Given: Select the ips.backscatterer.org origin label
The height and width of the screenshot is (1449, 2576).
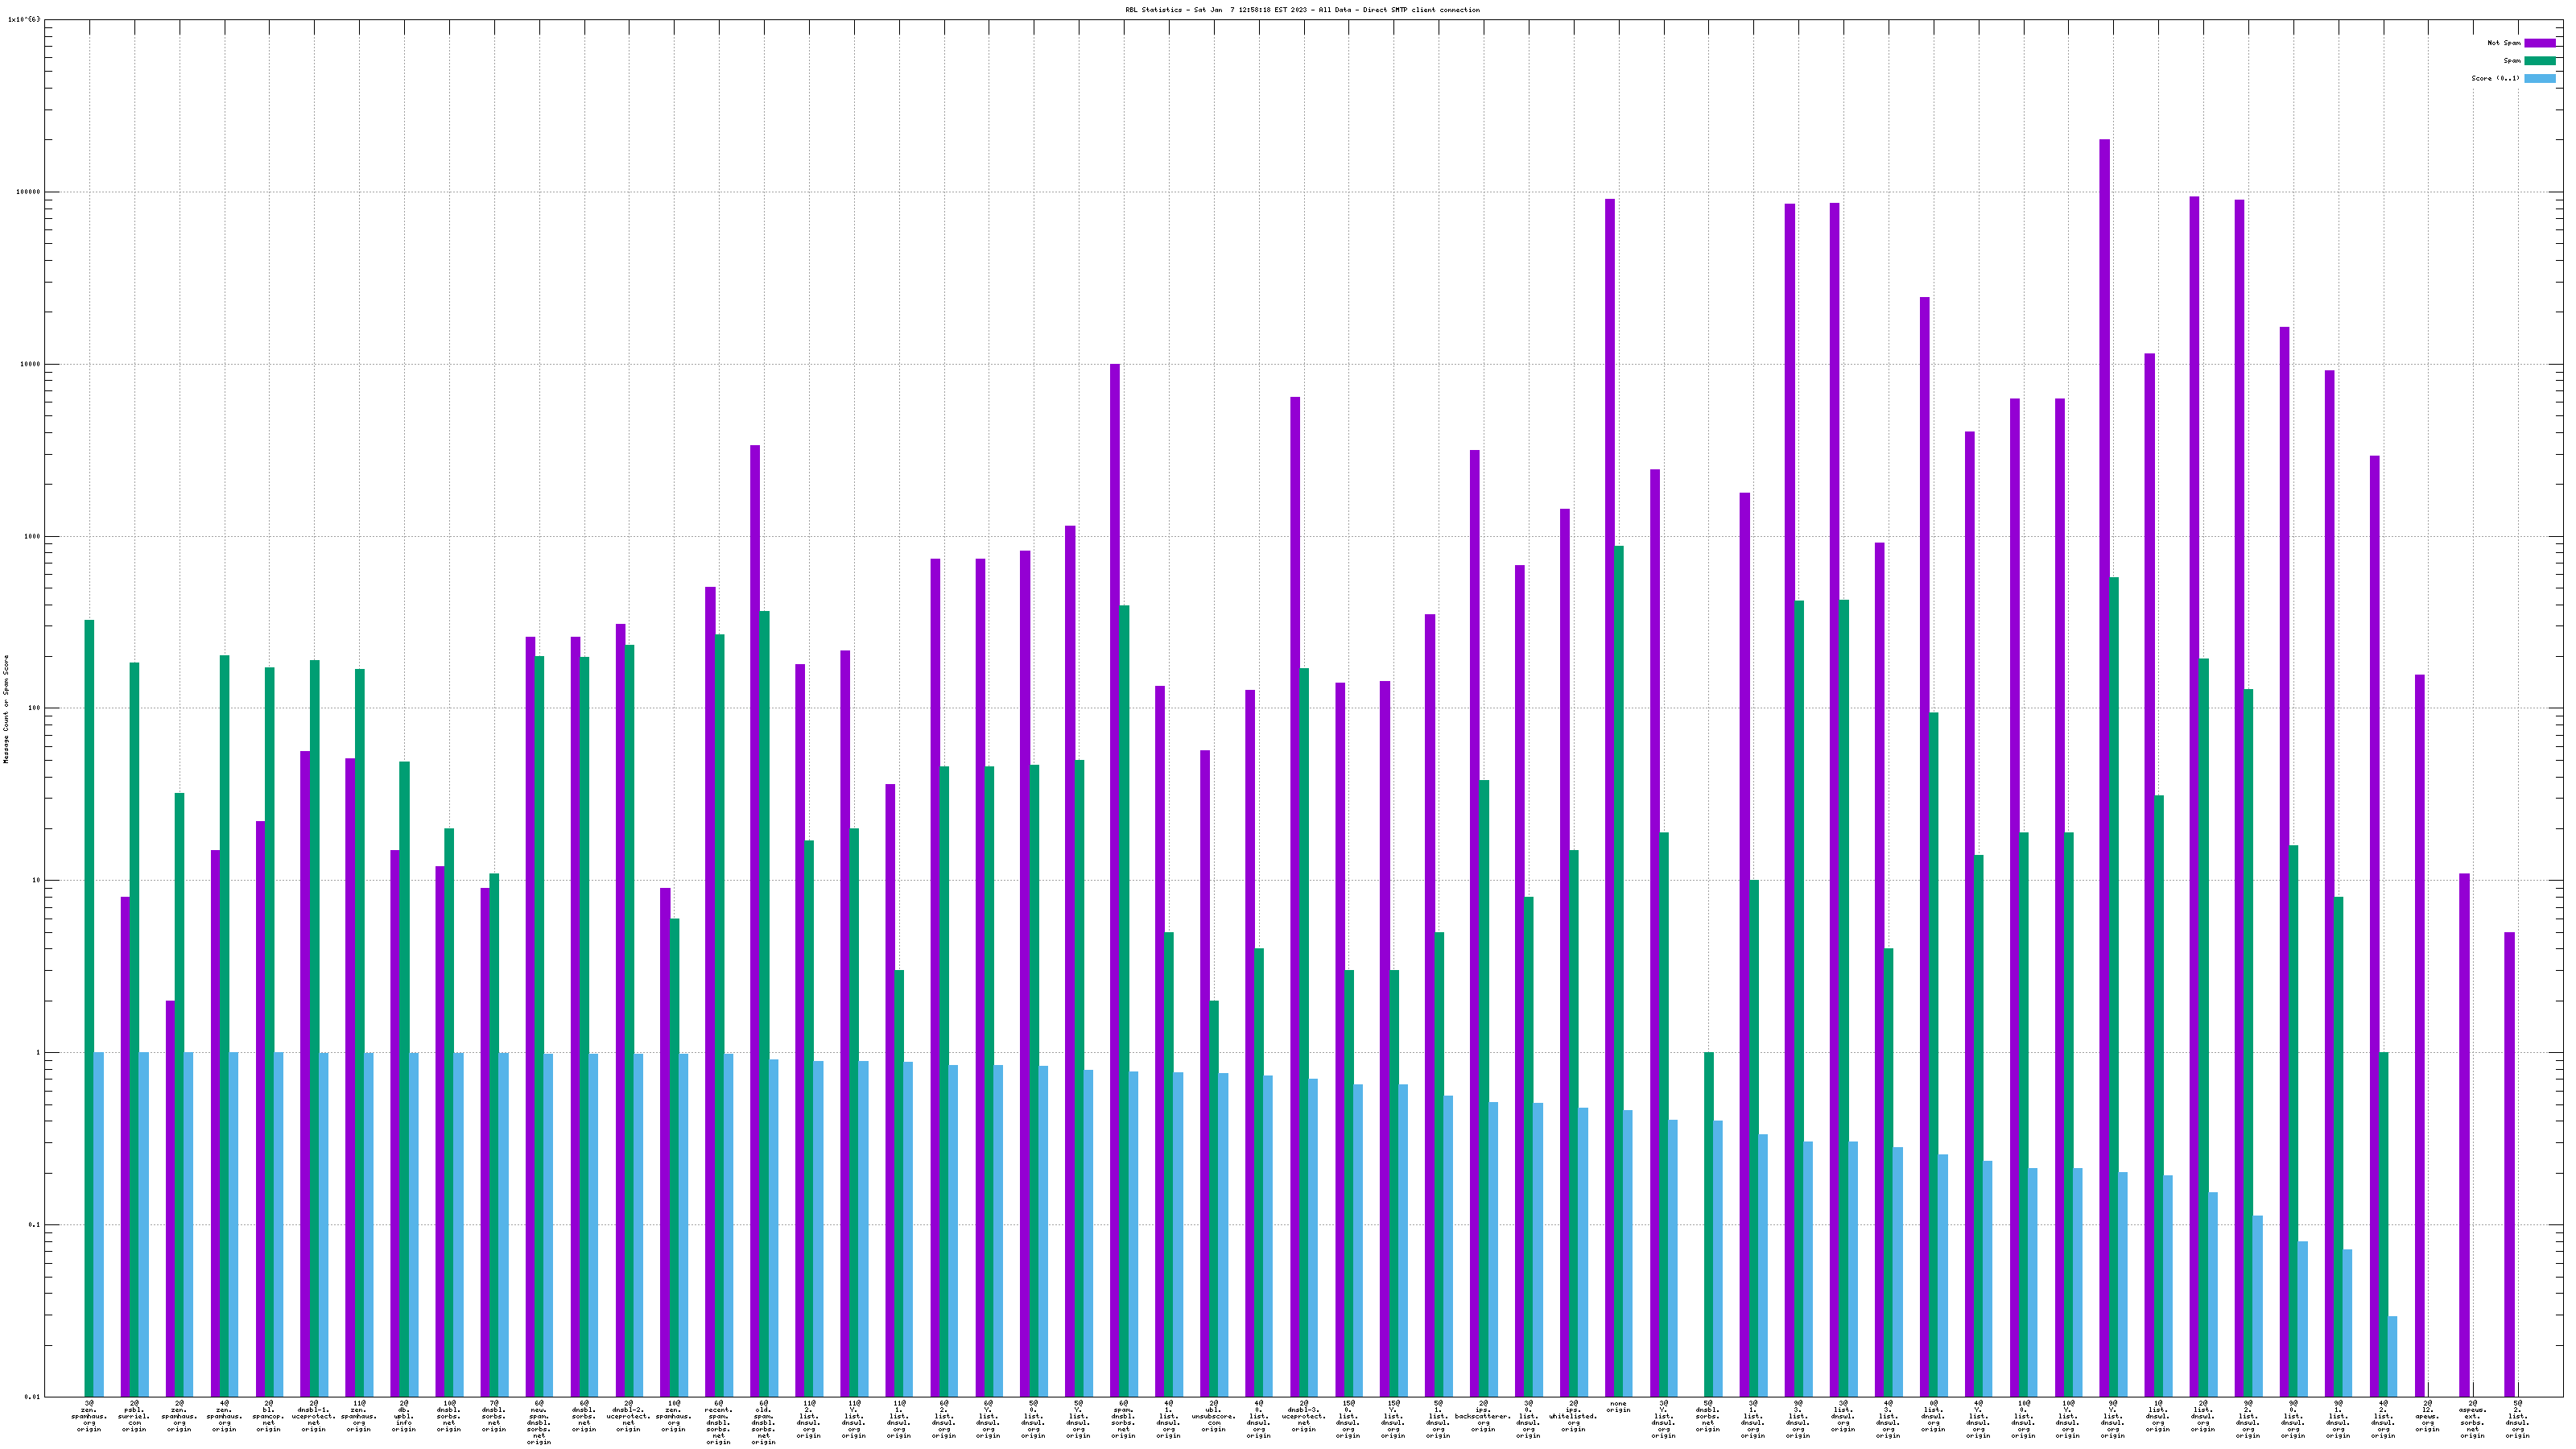Looking at the screenshot, I should (1483, 1417).
